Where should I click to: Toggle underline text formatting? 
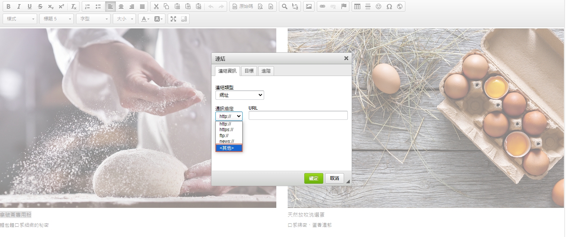pyautogui.click(x=30, y=6)
